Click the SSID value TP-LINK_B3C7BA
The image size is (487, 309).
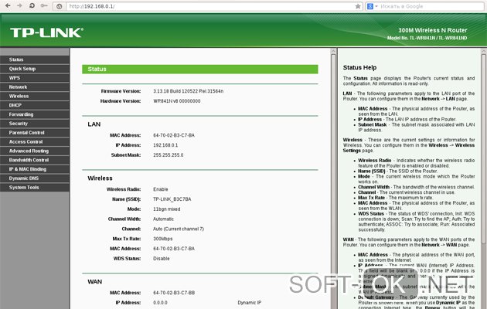click(172, 199)
